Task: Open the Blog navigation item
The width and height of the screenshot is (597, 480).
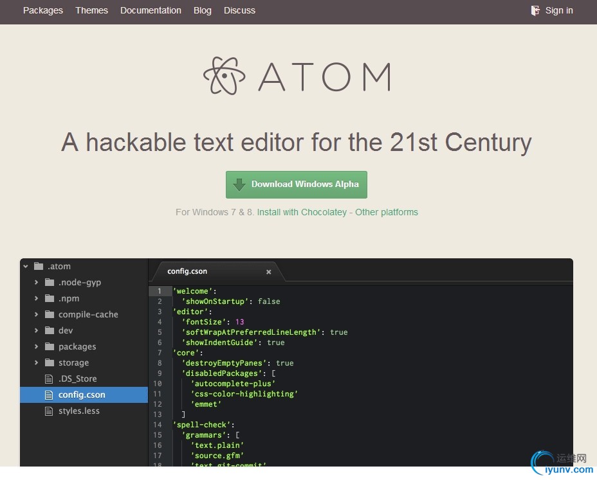Action: (202, 11)
